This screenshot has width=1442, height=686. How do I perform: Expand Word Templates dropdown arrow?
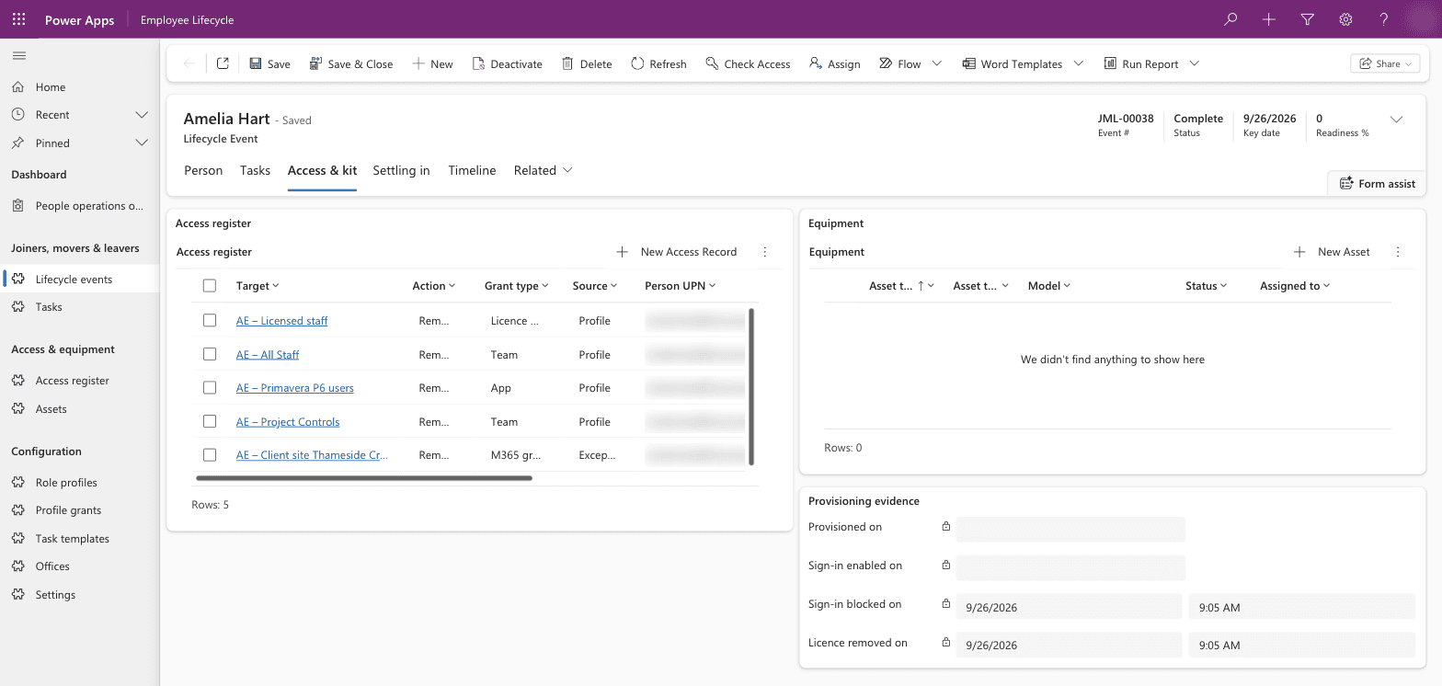[1079, 63]
